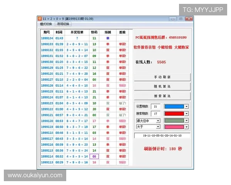Click the app icon in title bar
This screenshot has width=231, height=185.
pos(40,19)
